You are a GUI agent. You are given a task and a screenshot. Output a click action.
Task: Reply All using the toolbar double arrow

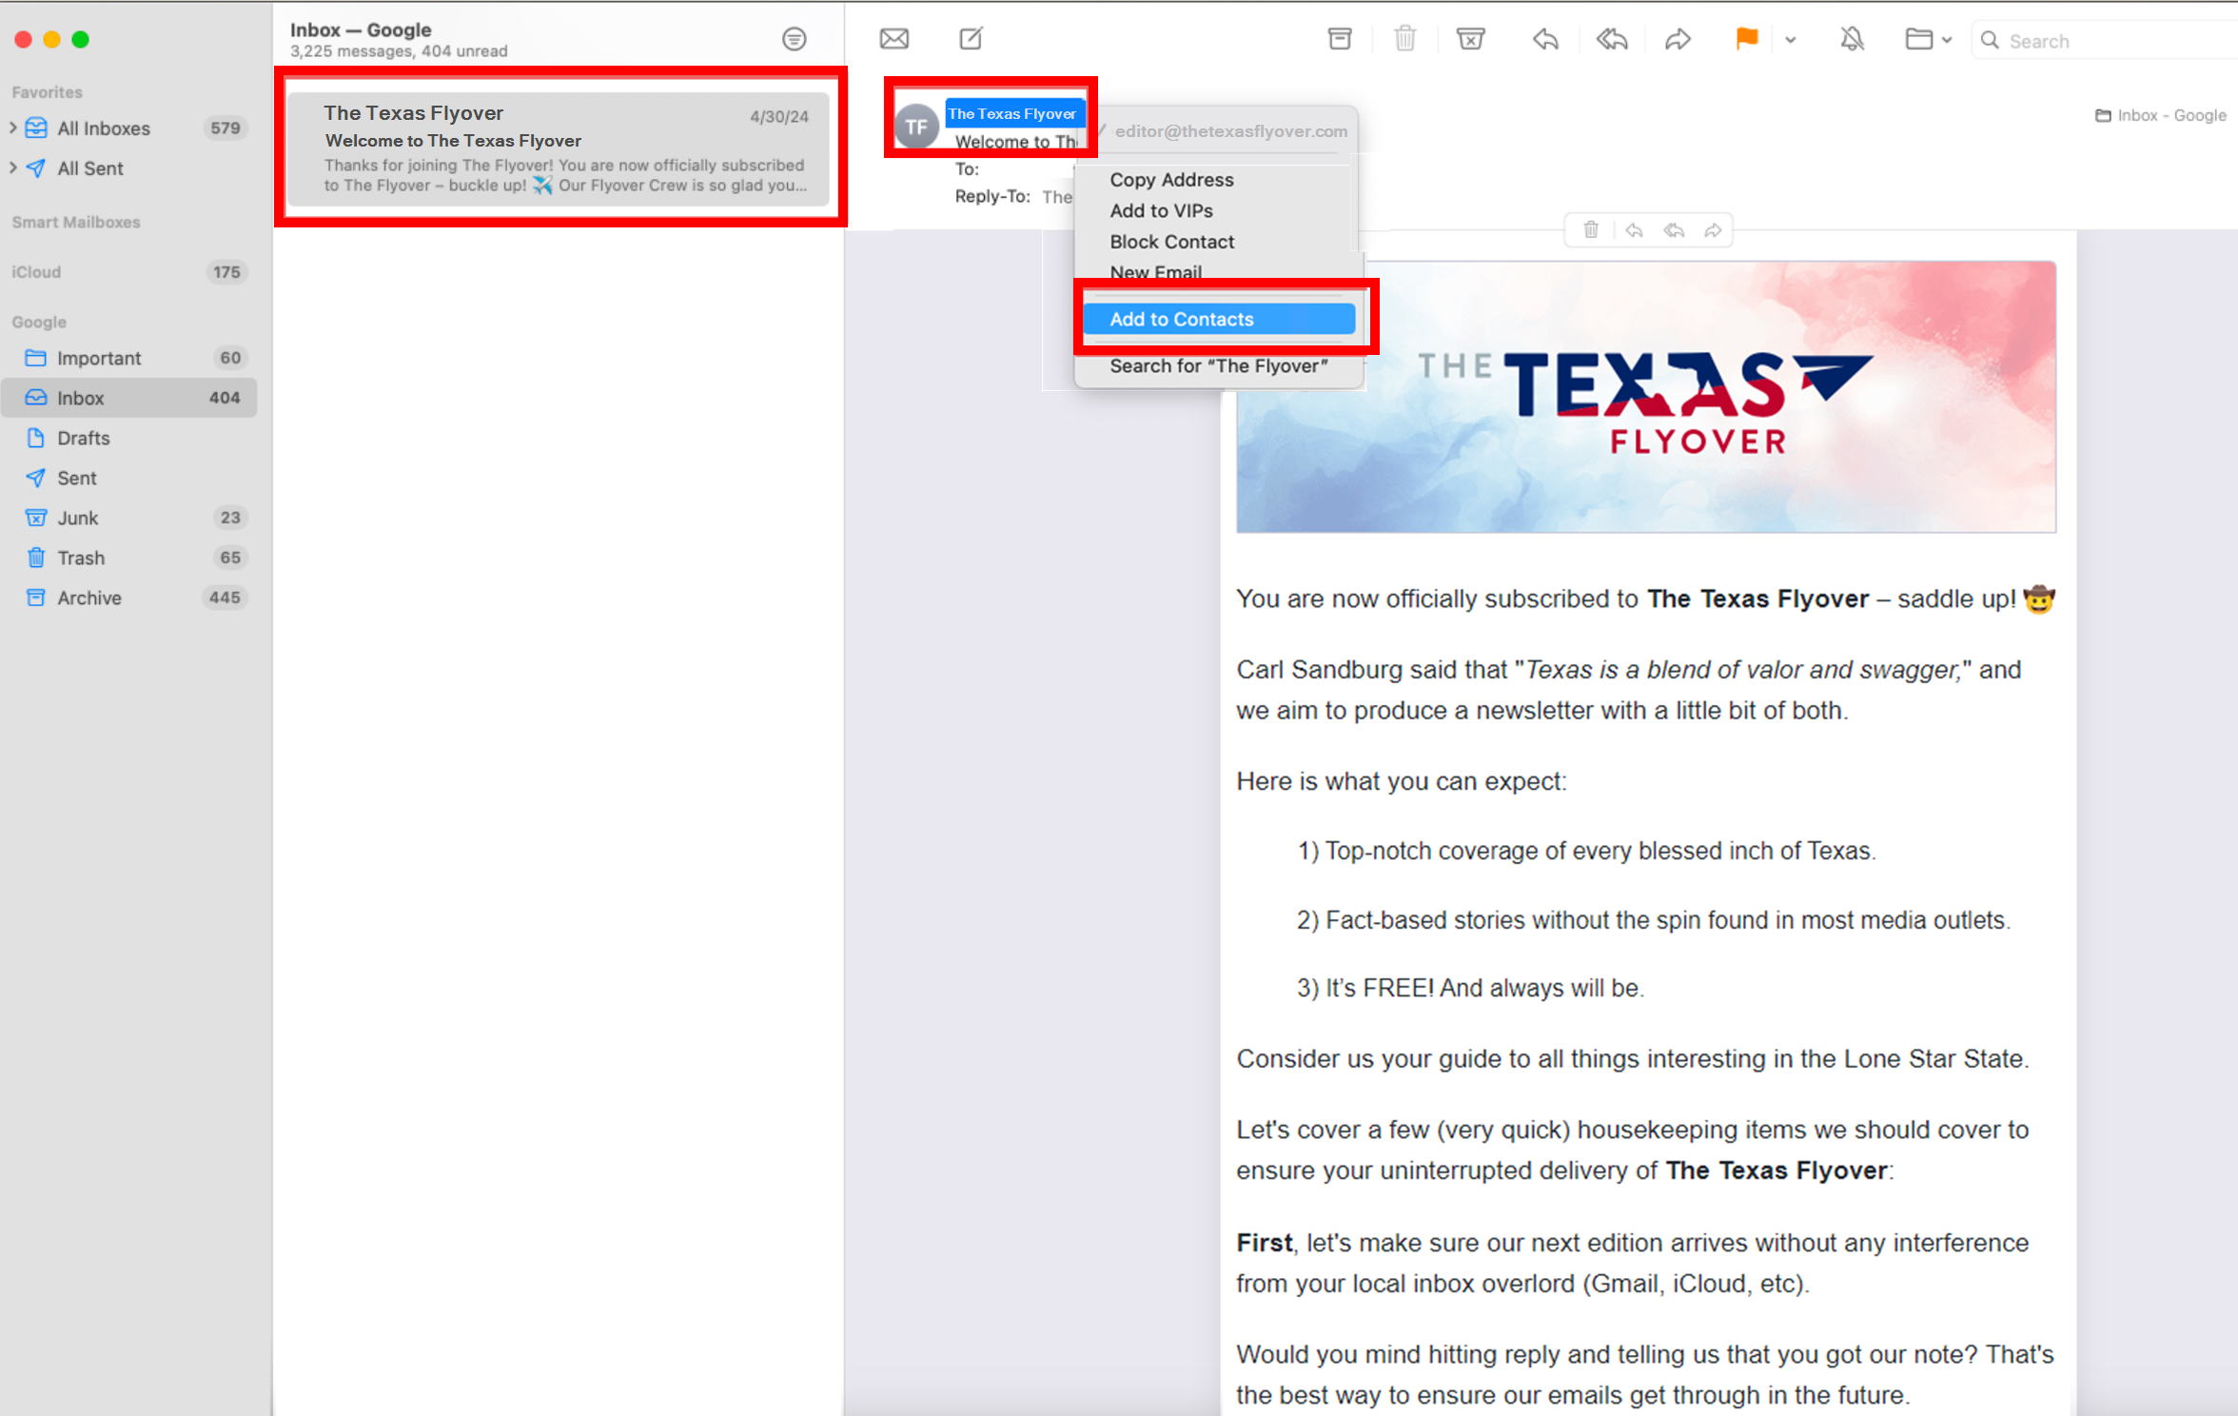tap(1611, 39)
